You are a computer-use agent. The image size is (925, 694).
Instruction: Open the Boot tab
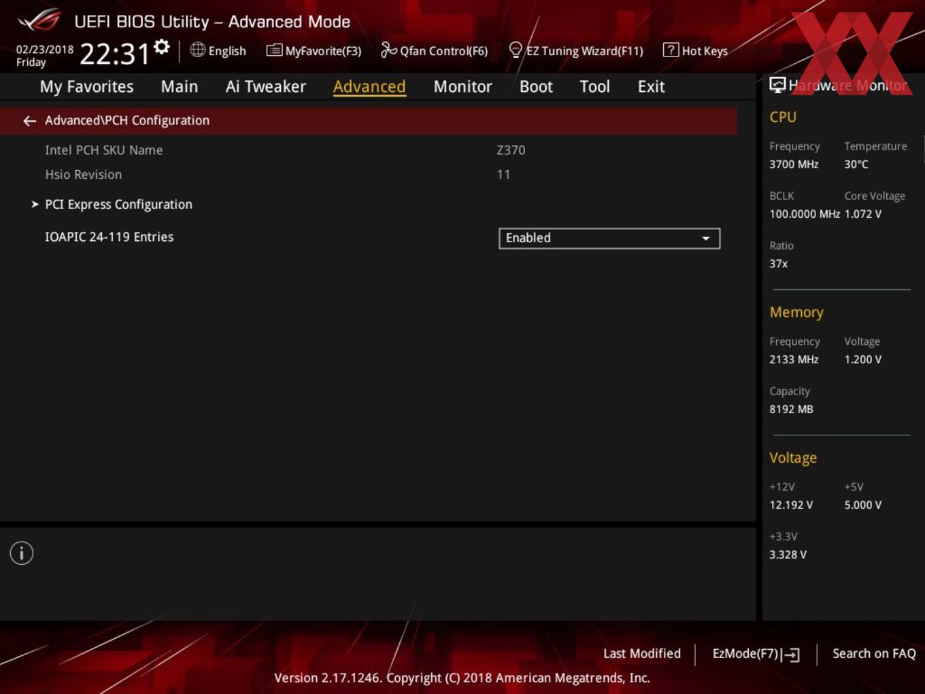[x=536, y=87]
